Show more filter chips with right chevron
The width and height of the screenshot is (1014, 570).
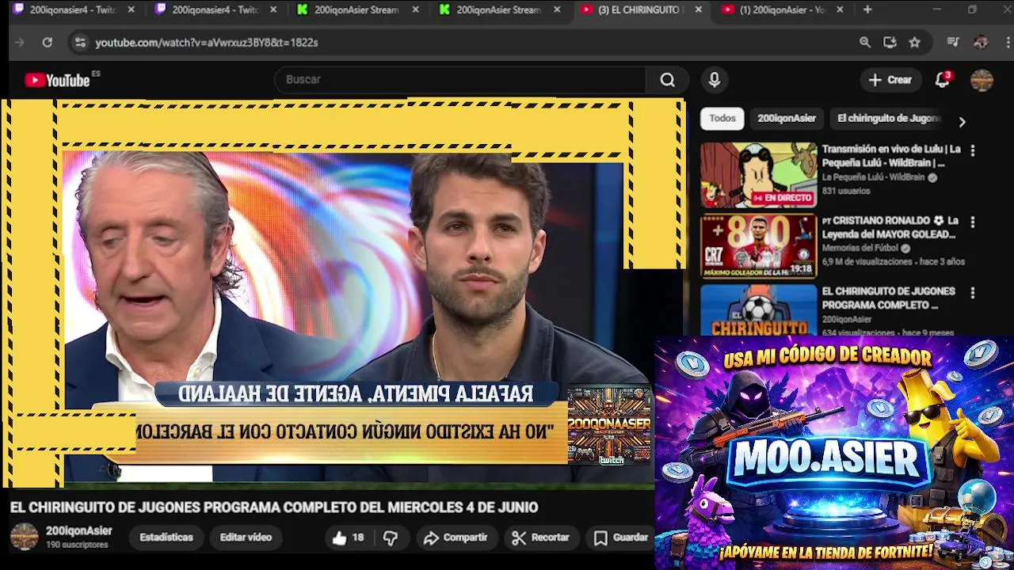(962, 122)
